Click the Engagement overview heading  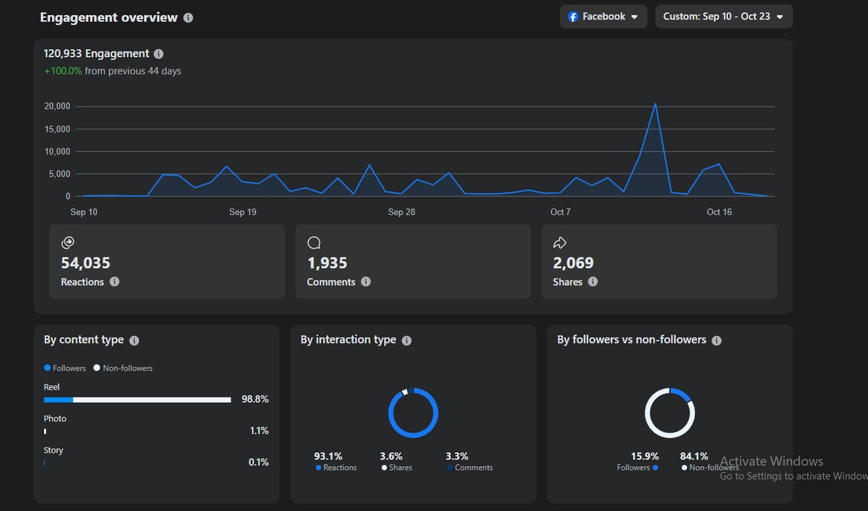pos(109,17)
